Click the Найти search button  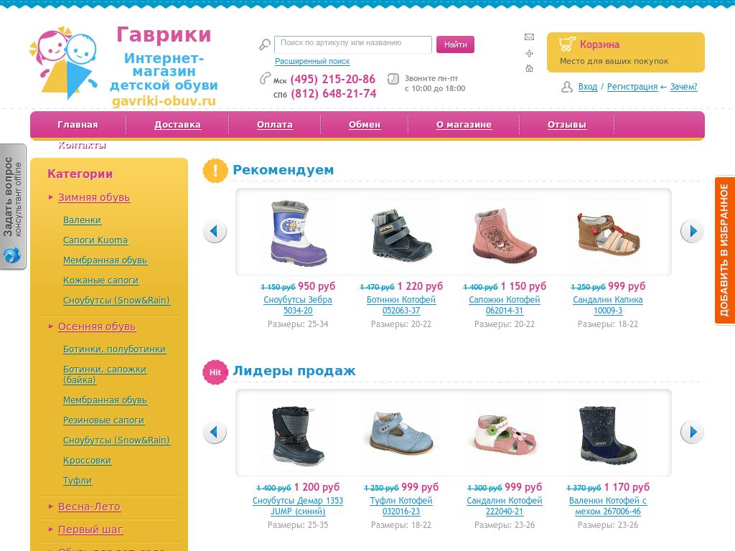455,44
